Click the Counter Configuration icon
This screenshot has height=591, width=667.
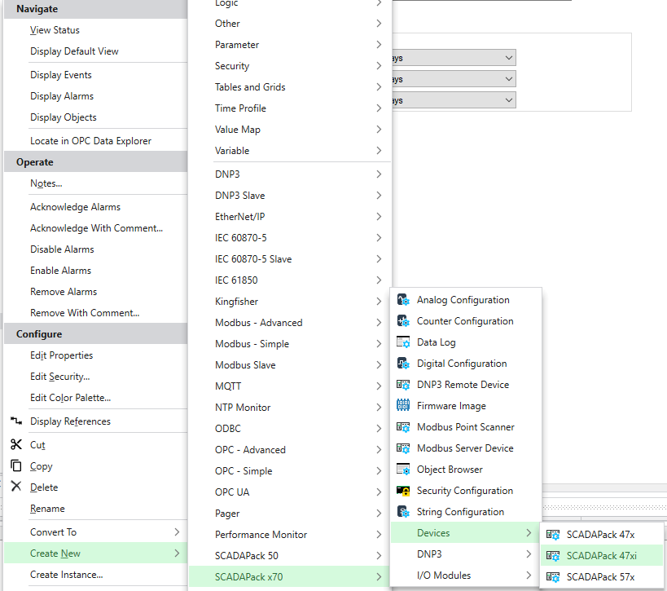[403, 321]
